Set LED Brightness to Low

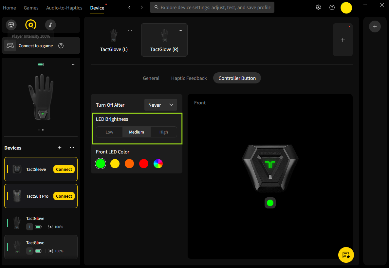click(x=109, y=132)
